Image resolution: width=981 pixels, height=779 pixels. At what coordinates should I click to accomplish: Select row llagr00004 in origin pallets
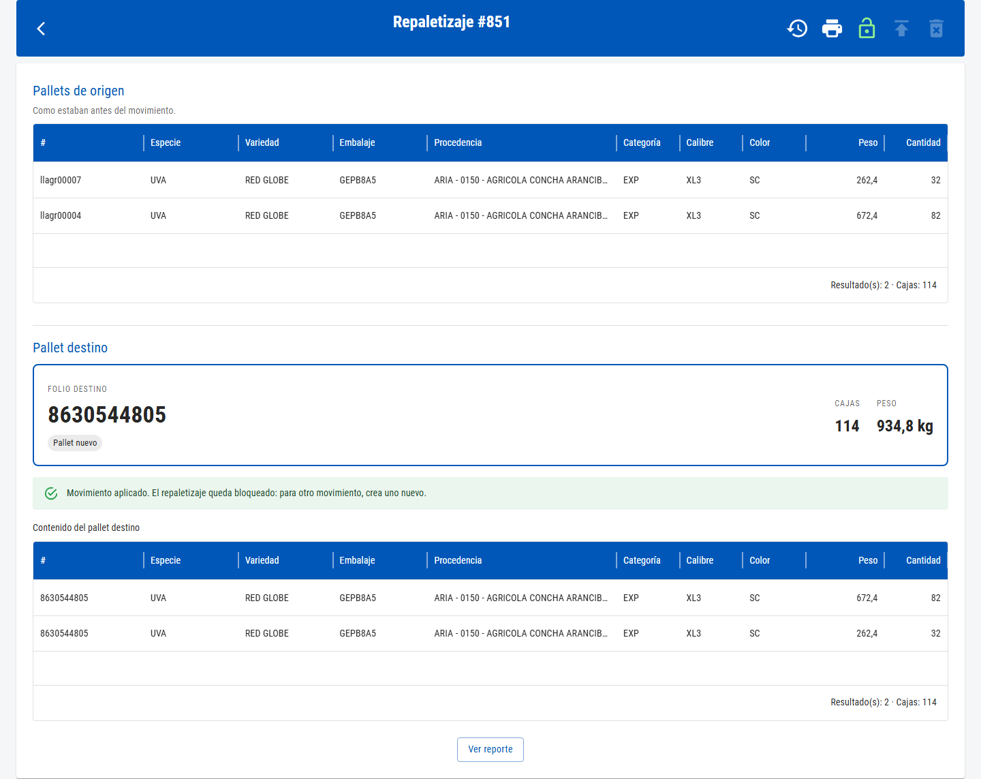click(x=490, y=215)
